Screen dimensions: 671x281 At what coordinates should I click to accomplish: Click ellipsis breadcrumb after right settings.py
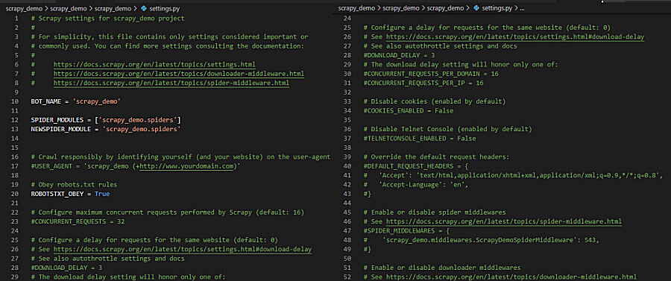(521, 8)
